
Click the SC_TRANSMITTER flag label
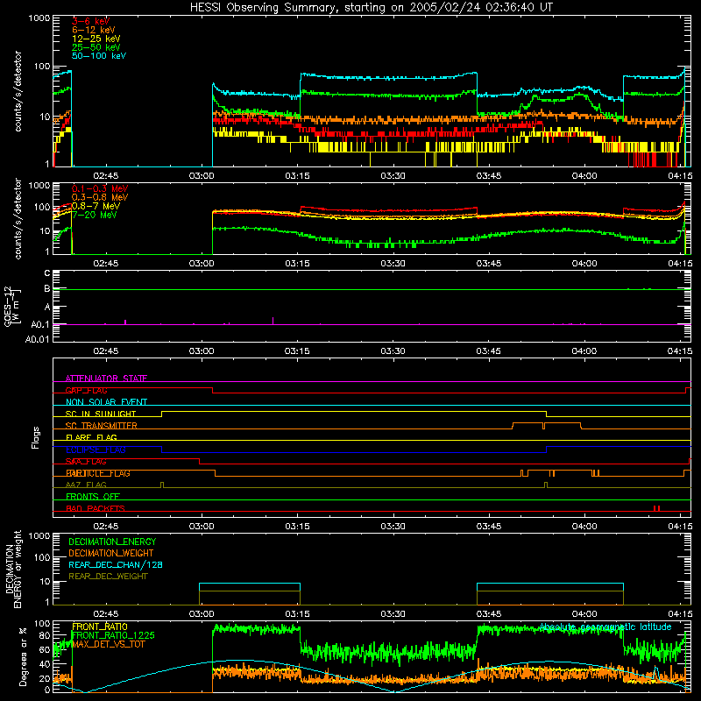click(x=102, y=426)
